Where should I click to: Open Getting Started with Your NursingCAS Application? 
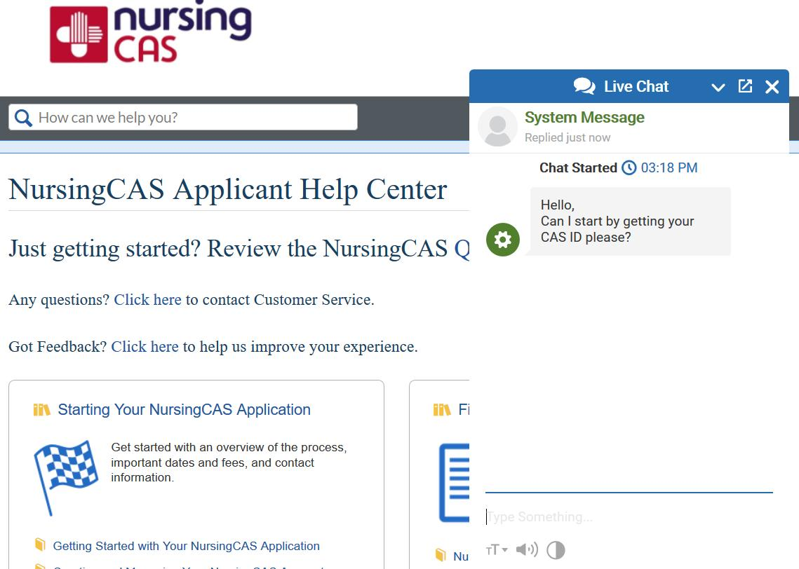[x=186, y=546]
